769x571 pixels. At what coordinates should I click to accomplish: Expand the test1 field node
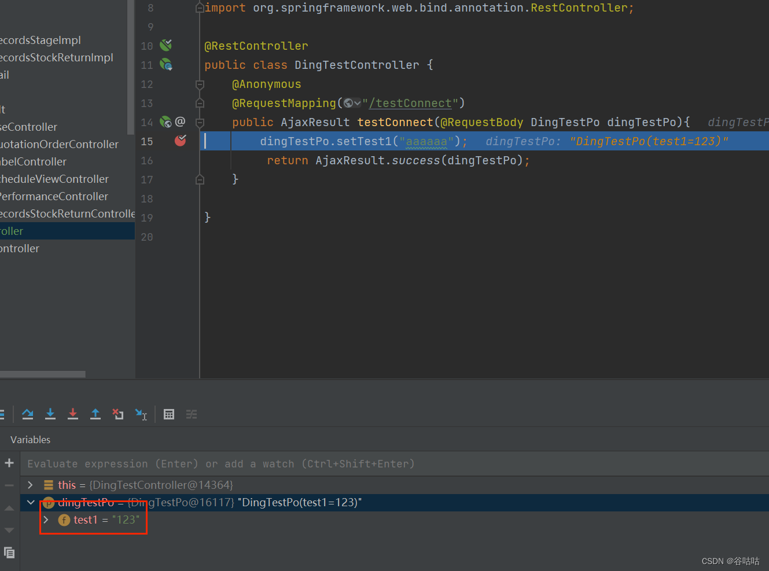coord(46,520)
